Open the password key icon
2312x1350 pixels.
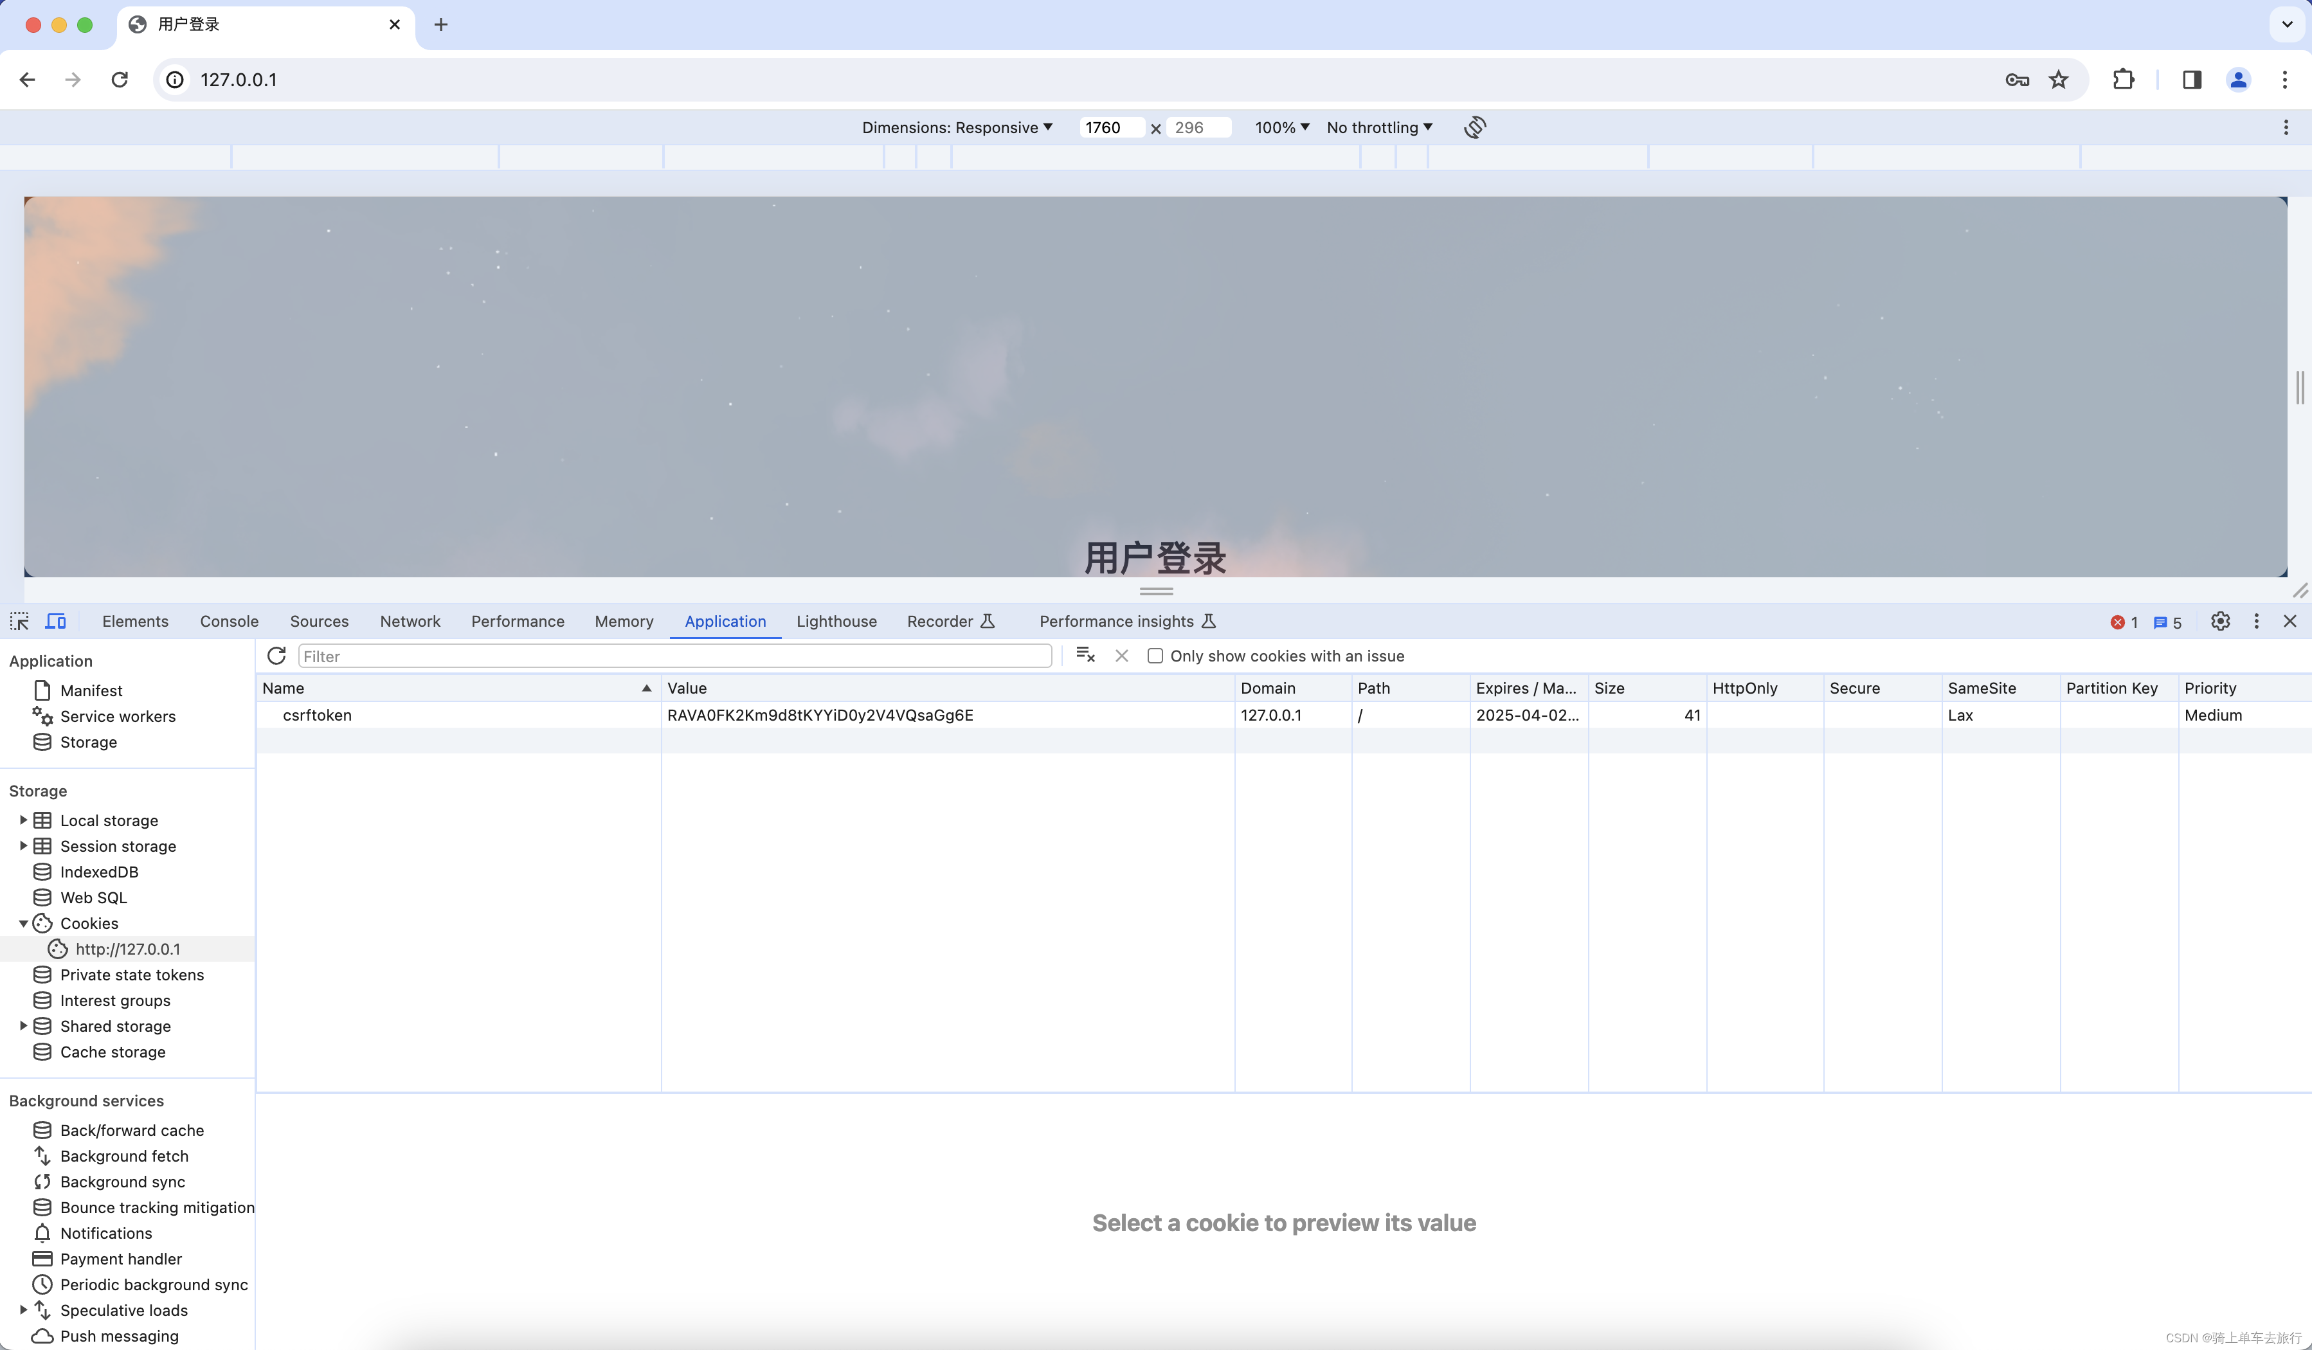click(2017, 80)
